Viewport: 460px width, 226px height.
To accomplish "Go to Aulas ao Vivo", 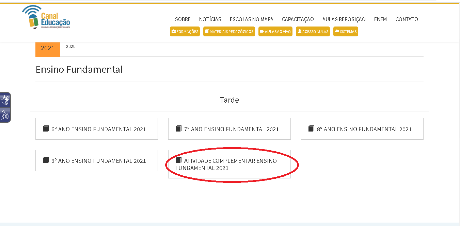I will point(275,32).
